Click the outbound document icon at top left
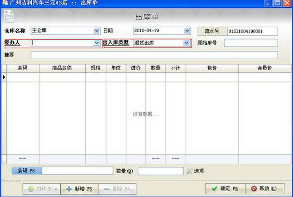The height and width of the screenshot is (197, 293). [9, 16]
